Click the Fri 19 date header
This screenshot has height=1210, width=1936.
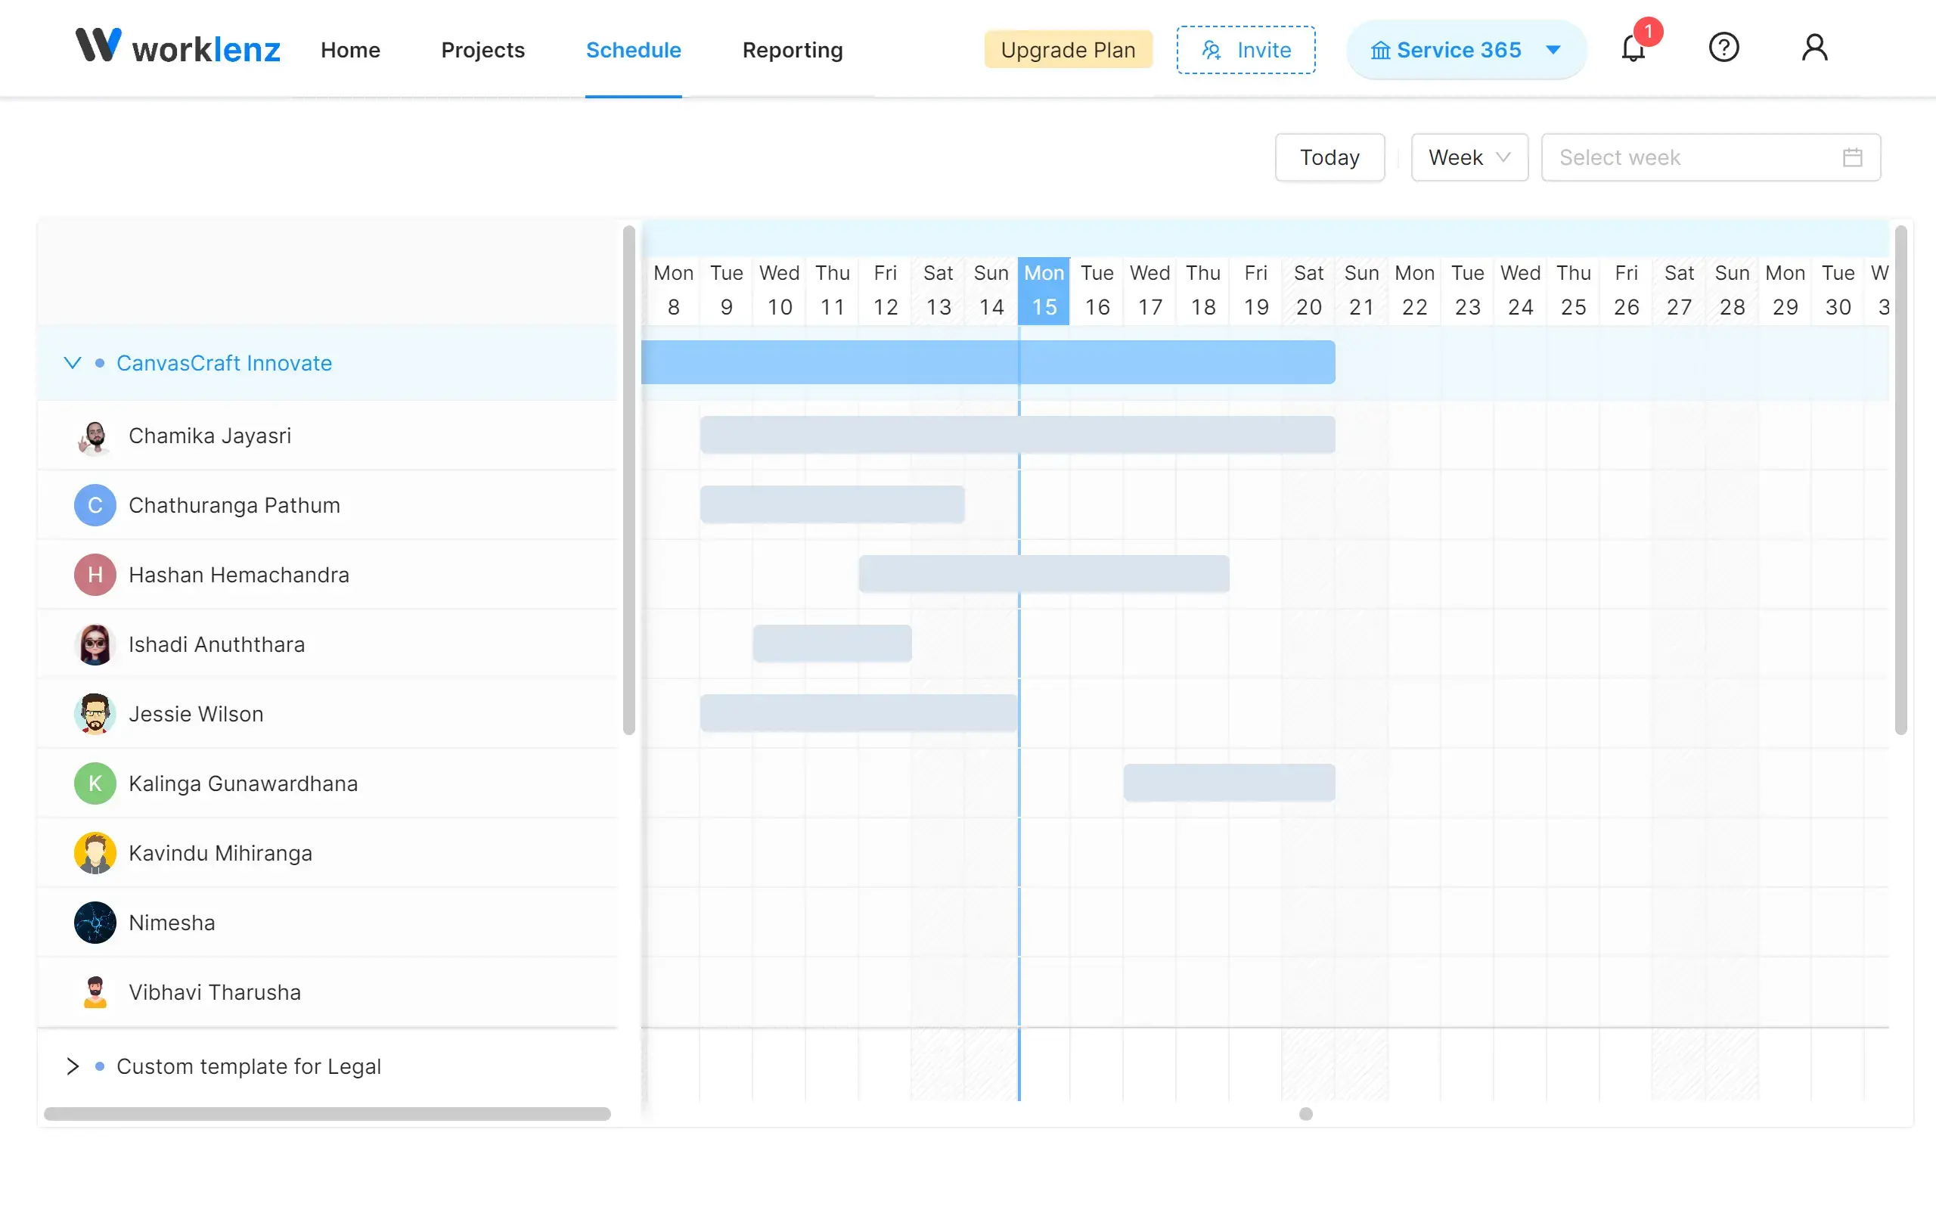(x=1255, y=290)
